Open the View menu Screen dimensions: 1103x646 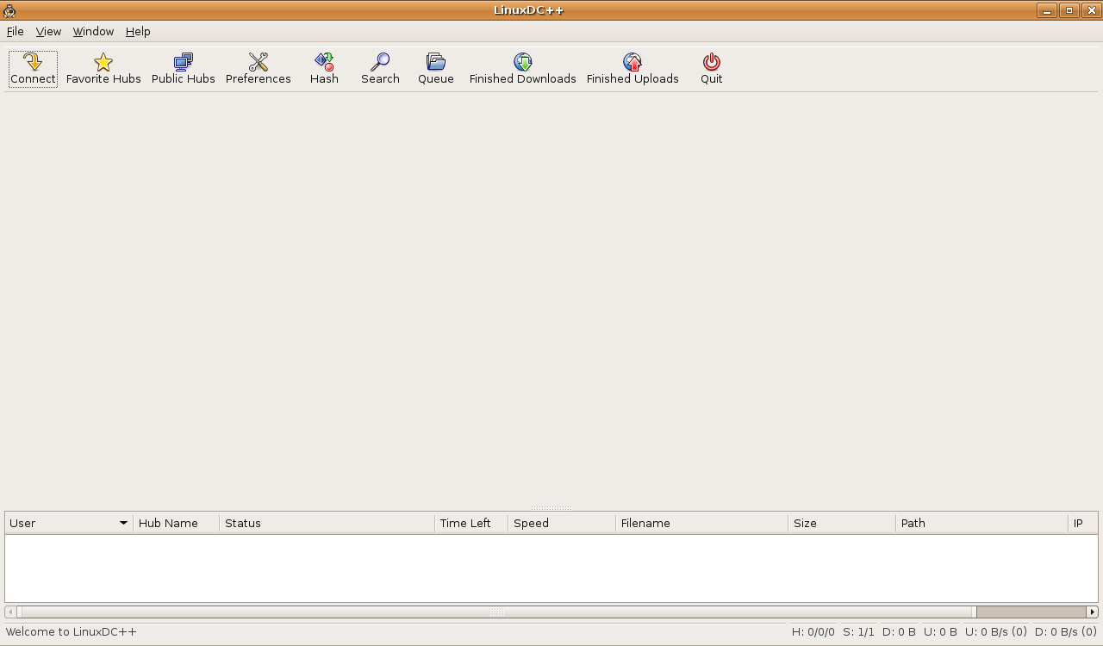48,31
